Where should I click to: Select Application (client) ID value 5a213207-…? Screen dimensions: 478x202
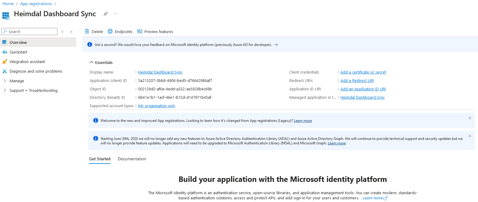[x=175, y=81]
